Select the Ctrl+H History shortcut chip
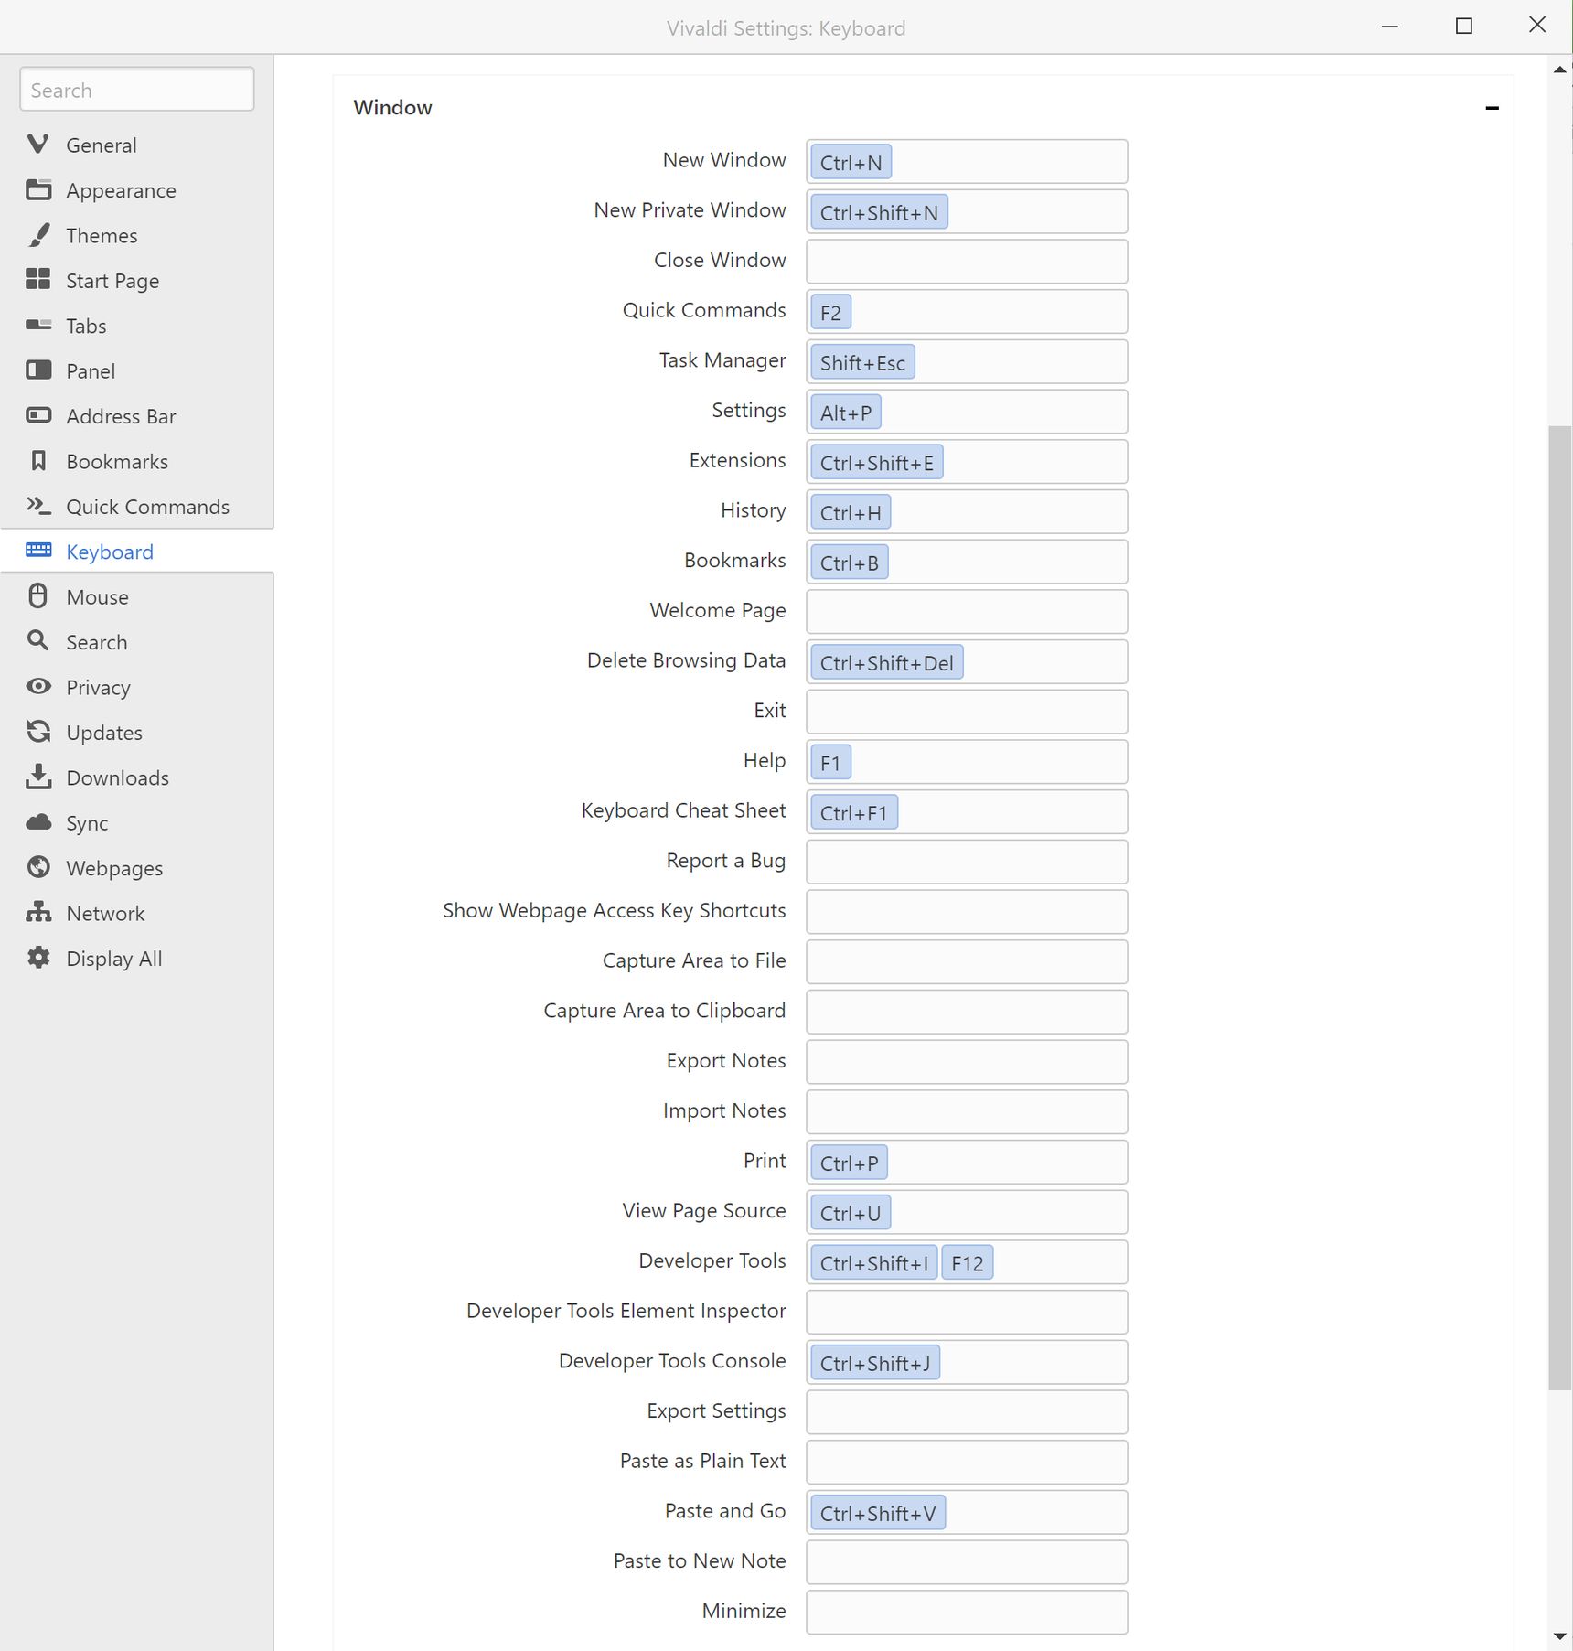The height and width of the screenshot is (1651, 1573). [x=851, y=512]
